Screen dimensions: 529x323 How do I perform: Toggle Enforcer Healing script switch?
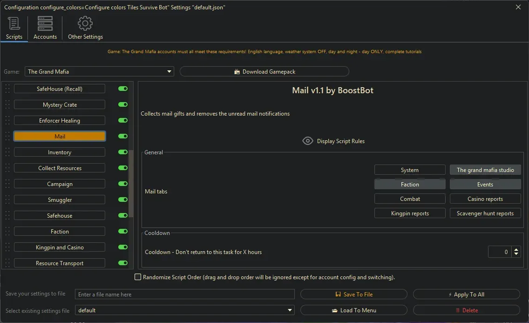click(x=123, y=121)
